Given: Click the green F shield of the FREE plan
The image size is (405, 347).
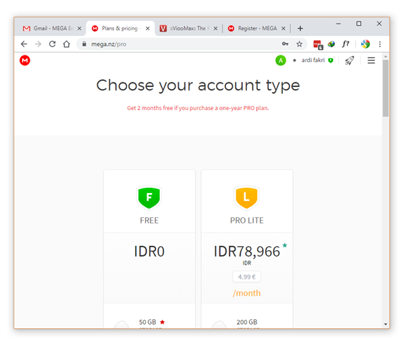Looking at the screenshot, I should [x=149, y=198].
